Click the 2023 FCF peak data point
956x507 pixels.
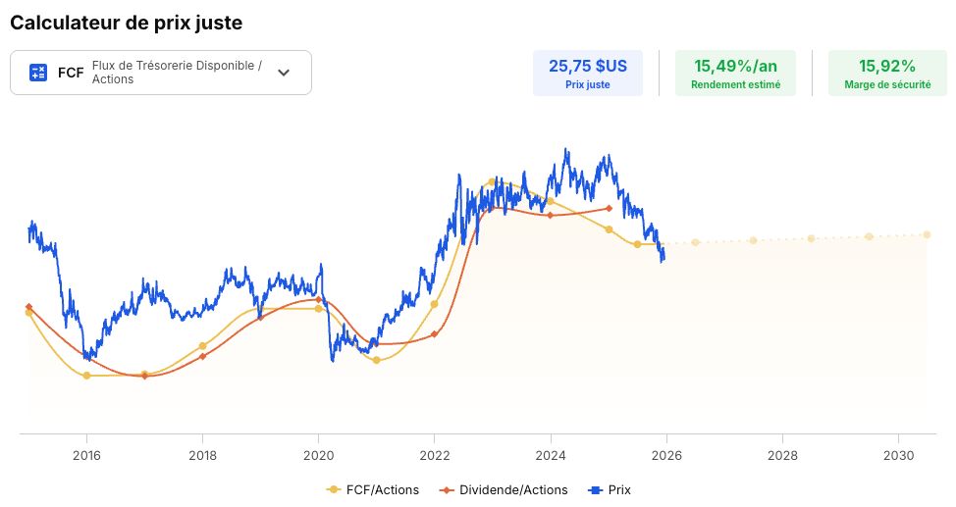pyautogui.click(x=492, y=181)
